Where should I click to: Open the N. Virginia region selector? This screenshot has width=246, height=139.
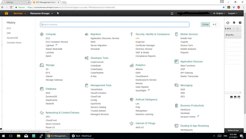(219, 13)
